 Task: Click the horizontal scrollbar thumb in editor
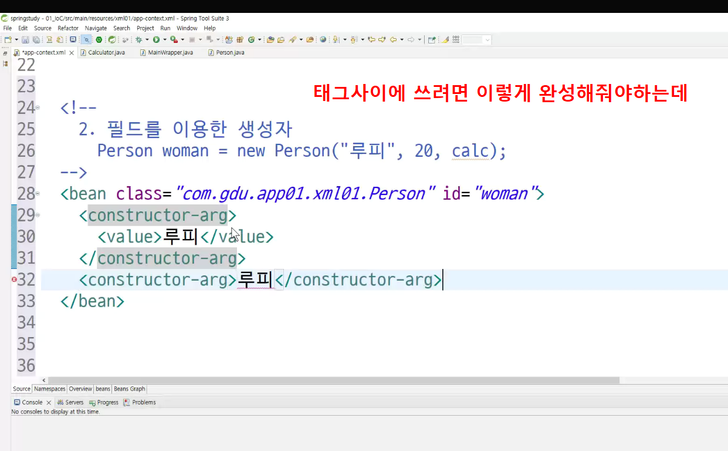[334, 381]
